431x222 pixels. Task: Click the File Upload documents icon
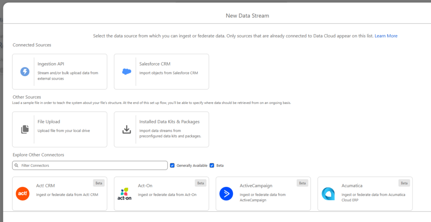[25, 129]
